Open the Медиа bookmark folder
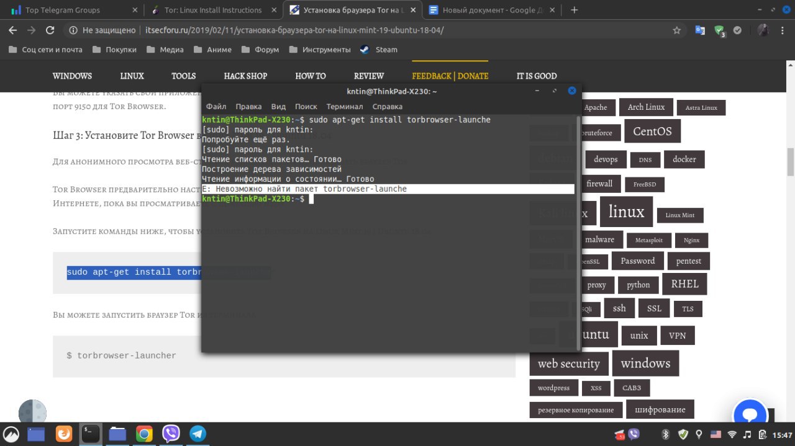795x446 pixels. point(165,50)
